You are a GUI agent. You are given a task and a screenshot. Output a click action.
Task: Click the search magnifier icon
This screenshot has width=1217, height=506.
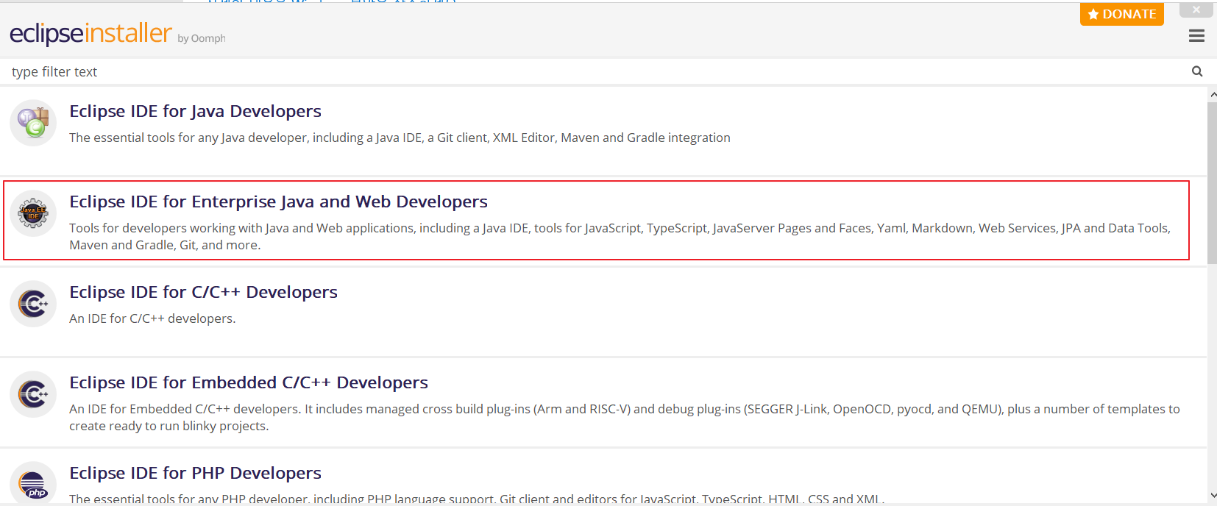tap(1197, 71)
